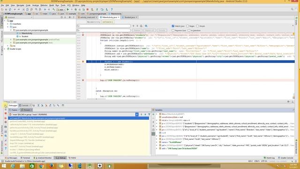Click the search magnifier at top right
This screenshot has height=169, width=300.
[x=292, y=9]
